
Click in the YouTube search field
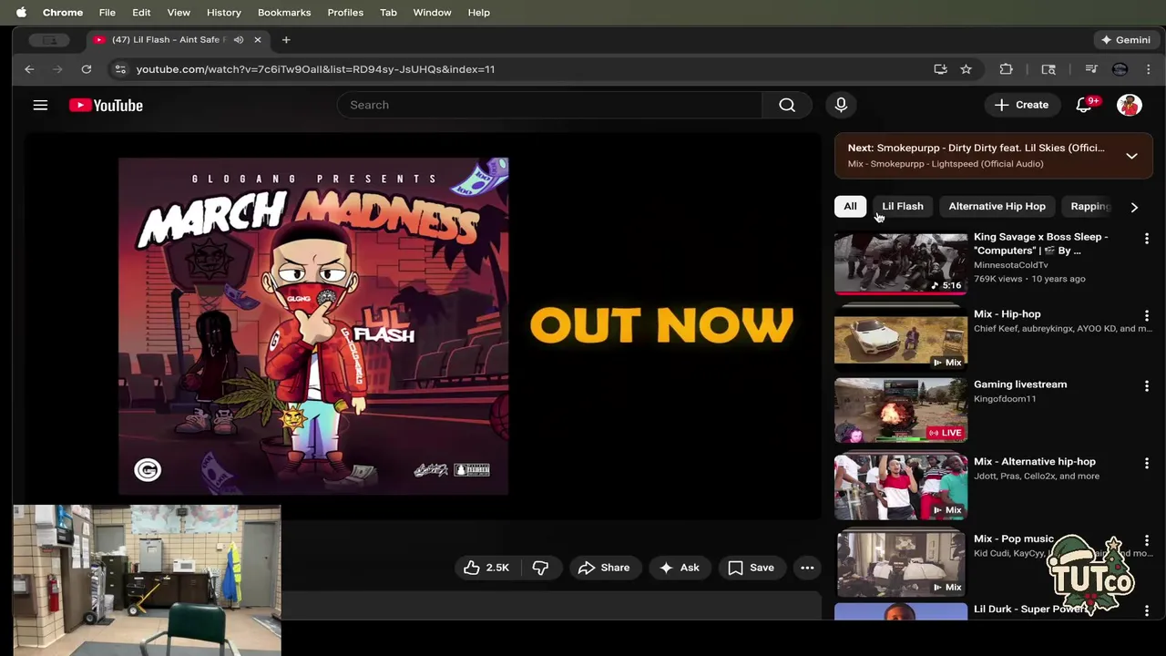549,105
